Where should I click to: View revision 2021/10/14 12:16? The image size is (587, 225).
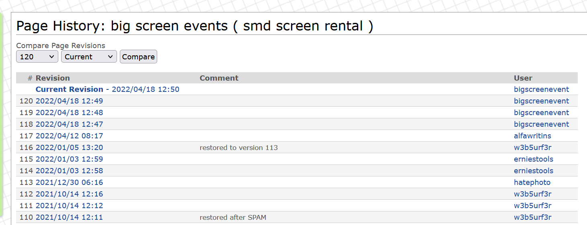(x=69, y=194)
